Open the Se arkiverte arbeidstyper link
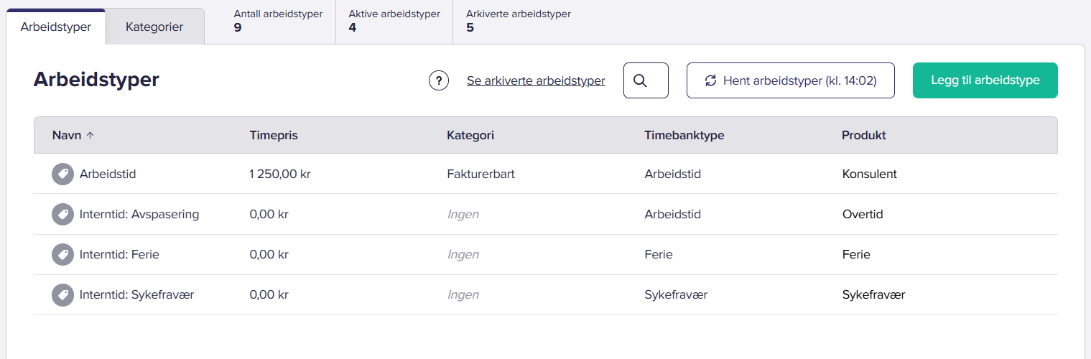 [x=536, y=80]
